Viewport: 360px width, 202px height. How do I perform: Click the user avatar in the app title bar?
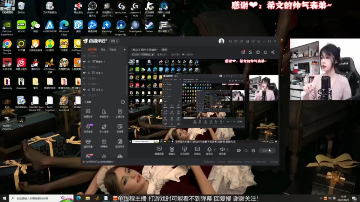point(221,41)
